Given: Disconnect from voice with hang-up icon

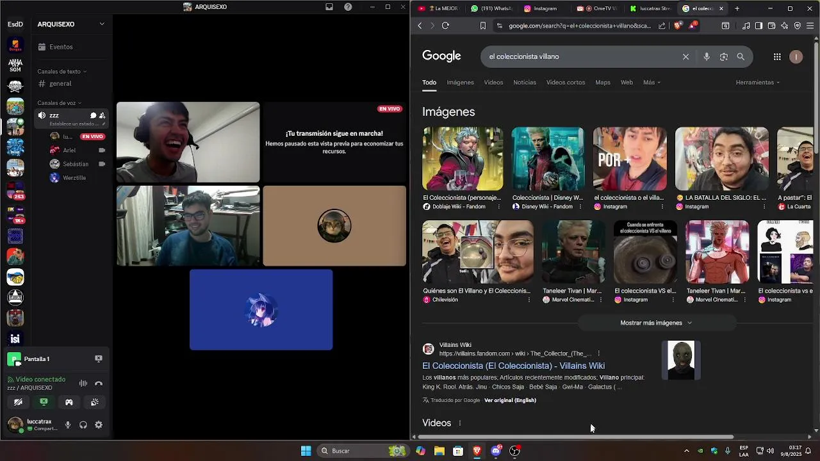Looking at the screenshot, I should tap(99, 384).
